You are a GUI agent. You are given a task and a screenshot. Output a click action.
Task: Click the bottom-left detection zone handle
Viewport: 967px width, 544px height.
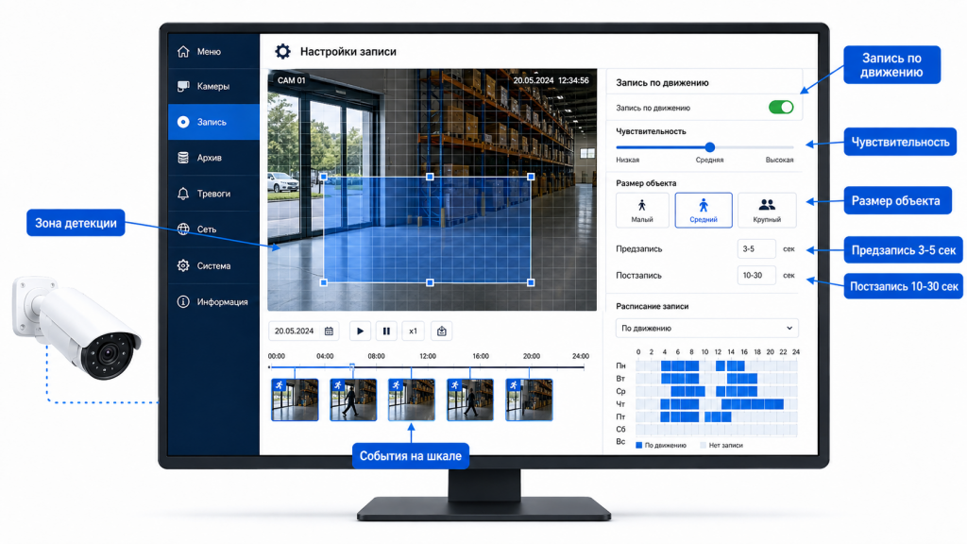(x=324, y=282)
